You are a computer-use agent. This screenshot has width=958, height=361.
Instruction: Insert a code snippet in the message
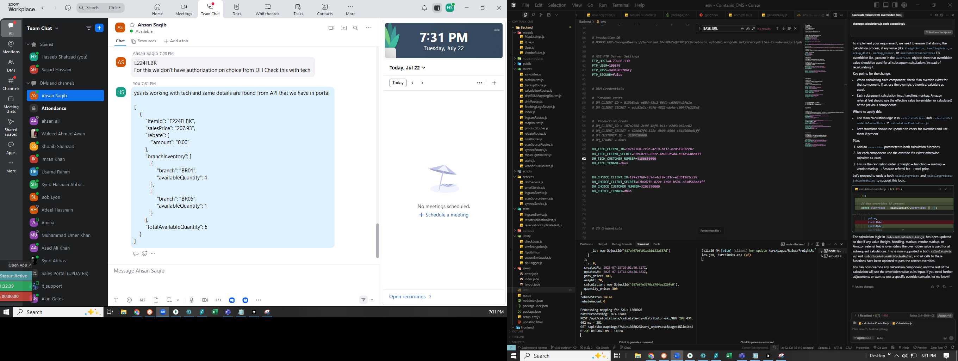click(218, 300)
